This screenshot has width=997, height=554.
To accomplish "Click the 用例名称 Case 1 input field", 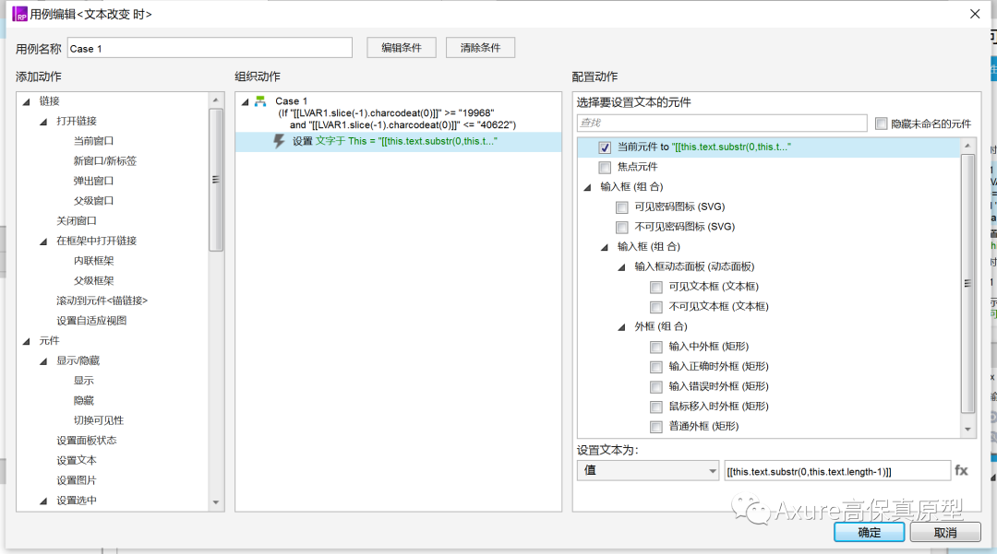I will [210, 48].
